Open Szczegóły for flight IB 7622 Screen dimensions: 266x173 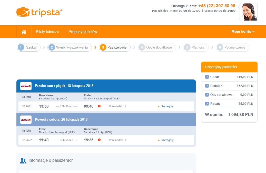[x=167, y=140]
